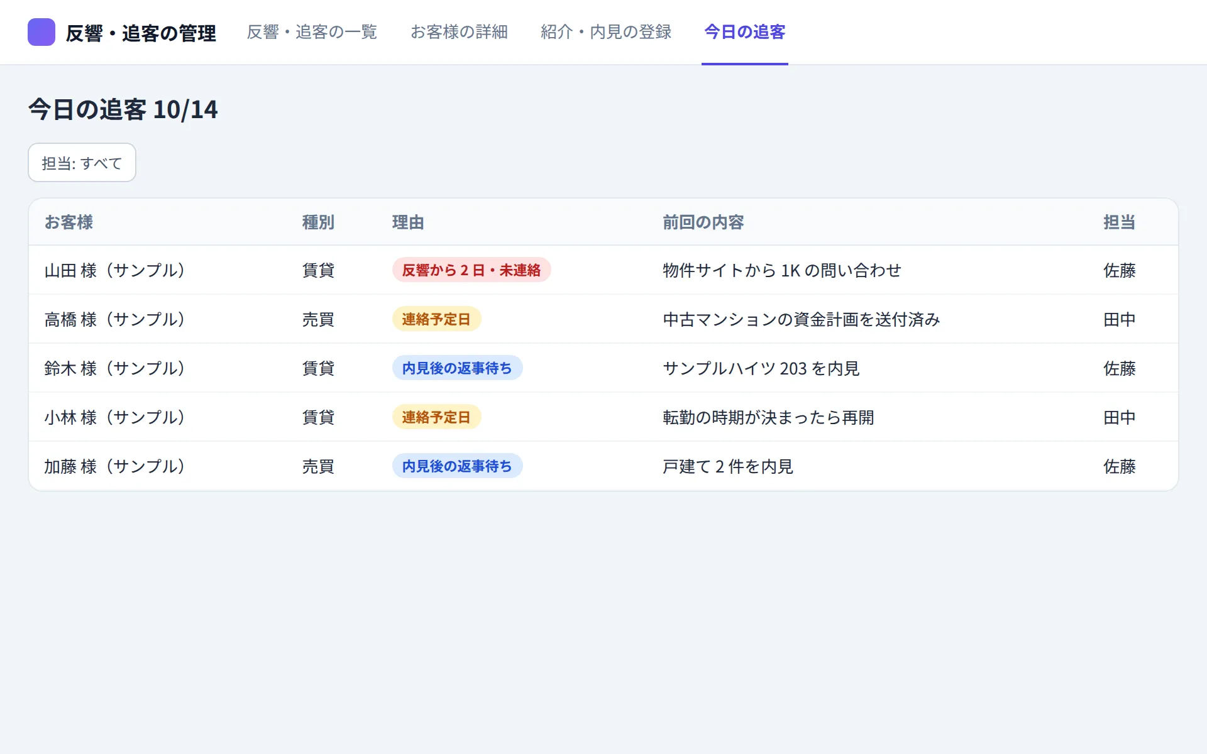Click the 理由 column header

click(x=408, y=222)
